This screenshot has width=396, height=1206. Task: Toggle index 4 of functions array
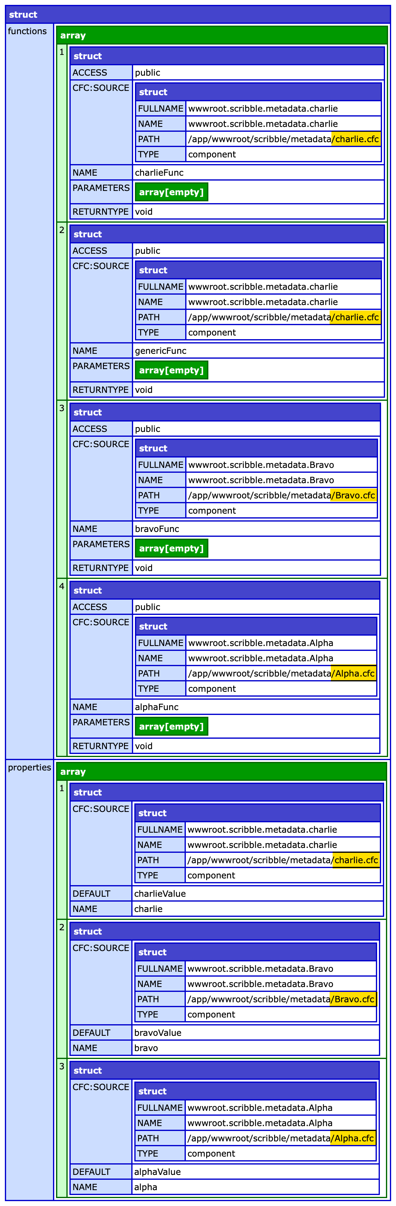click(x=62, y=668)
